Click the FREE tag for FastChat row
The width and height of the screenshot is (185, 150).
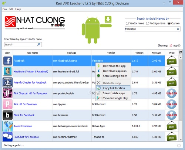coord(172,136)
